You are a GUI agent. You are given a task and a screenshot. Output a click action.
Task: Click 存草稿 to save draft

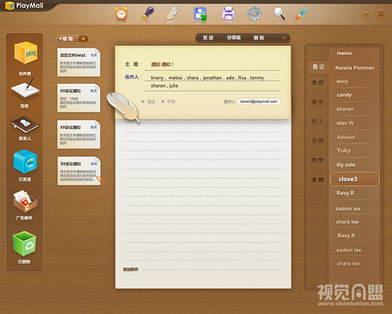[x=233, y=38]
